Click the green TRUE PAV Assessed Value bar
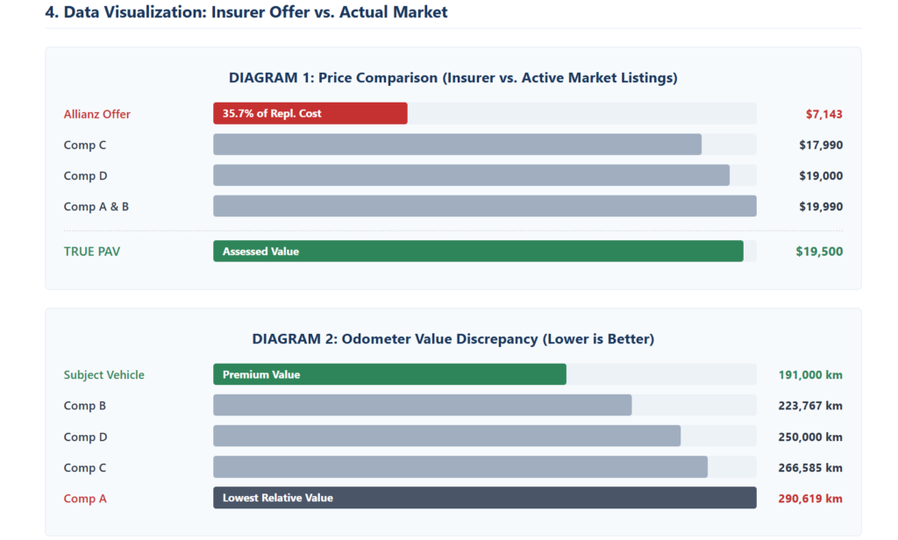Screen dimensions: 898x540 (x=478, y=252)
